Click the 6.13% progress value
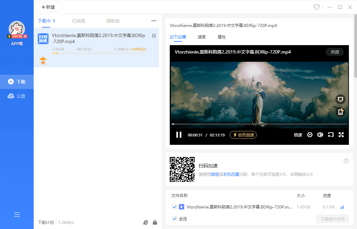The height and width of the screenshot is (229, 357). click(329, 207)
